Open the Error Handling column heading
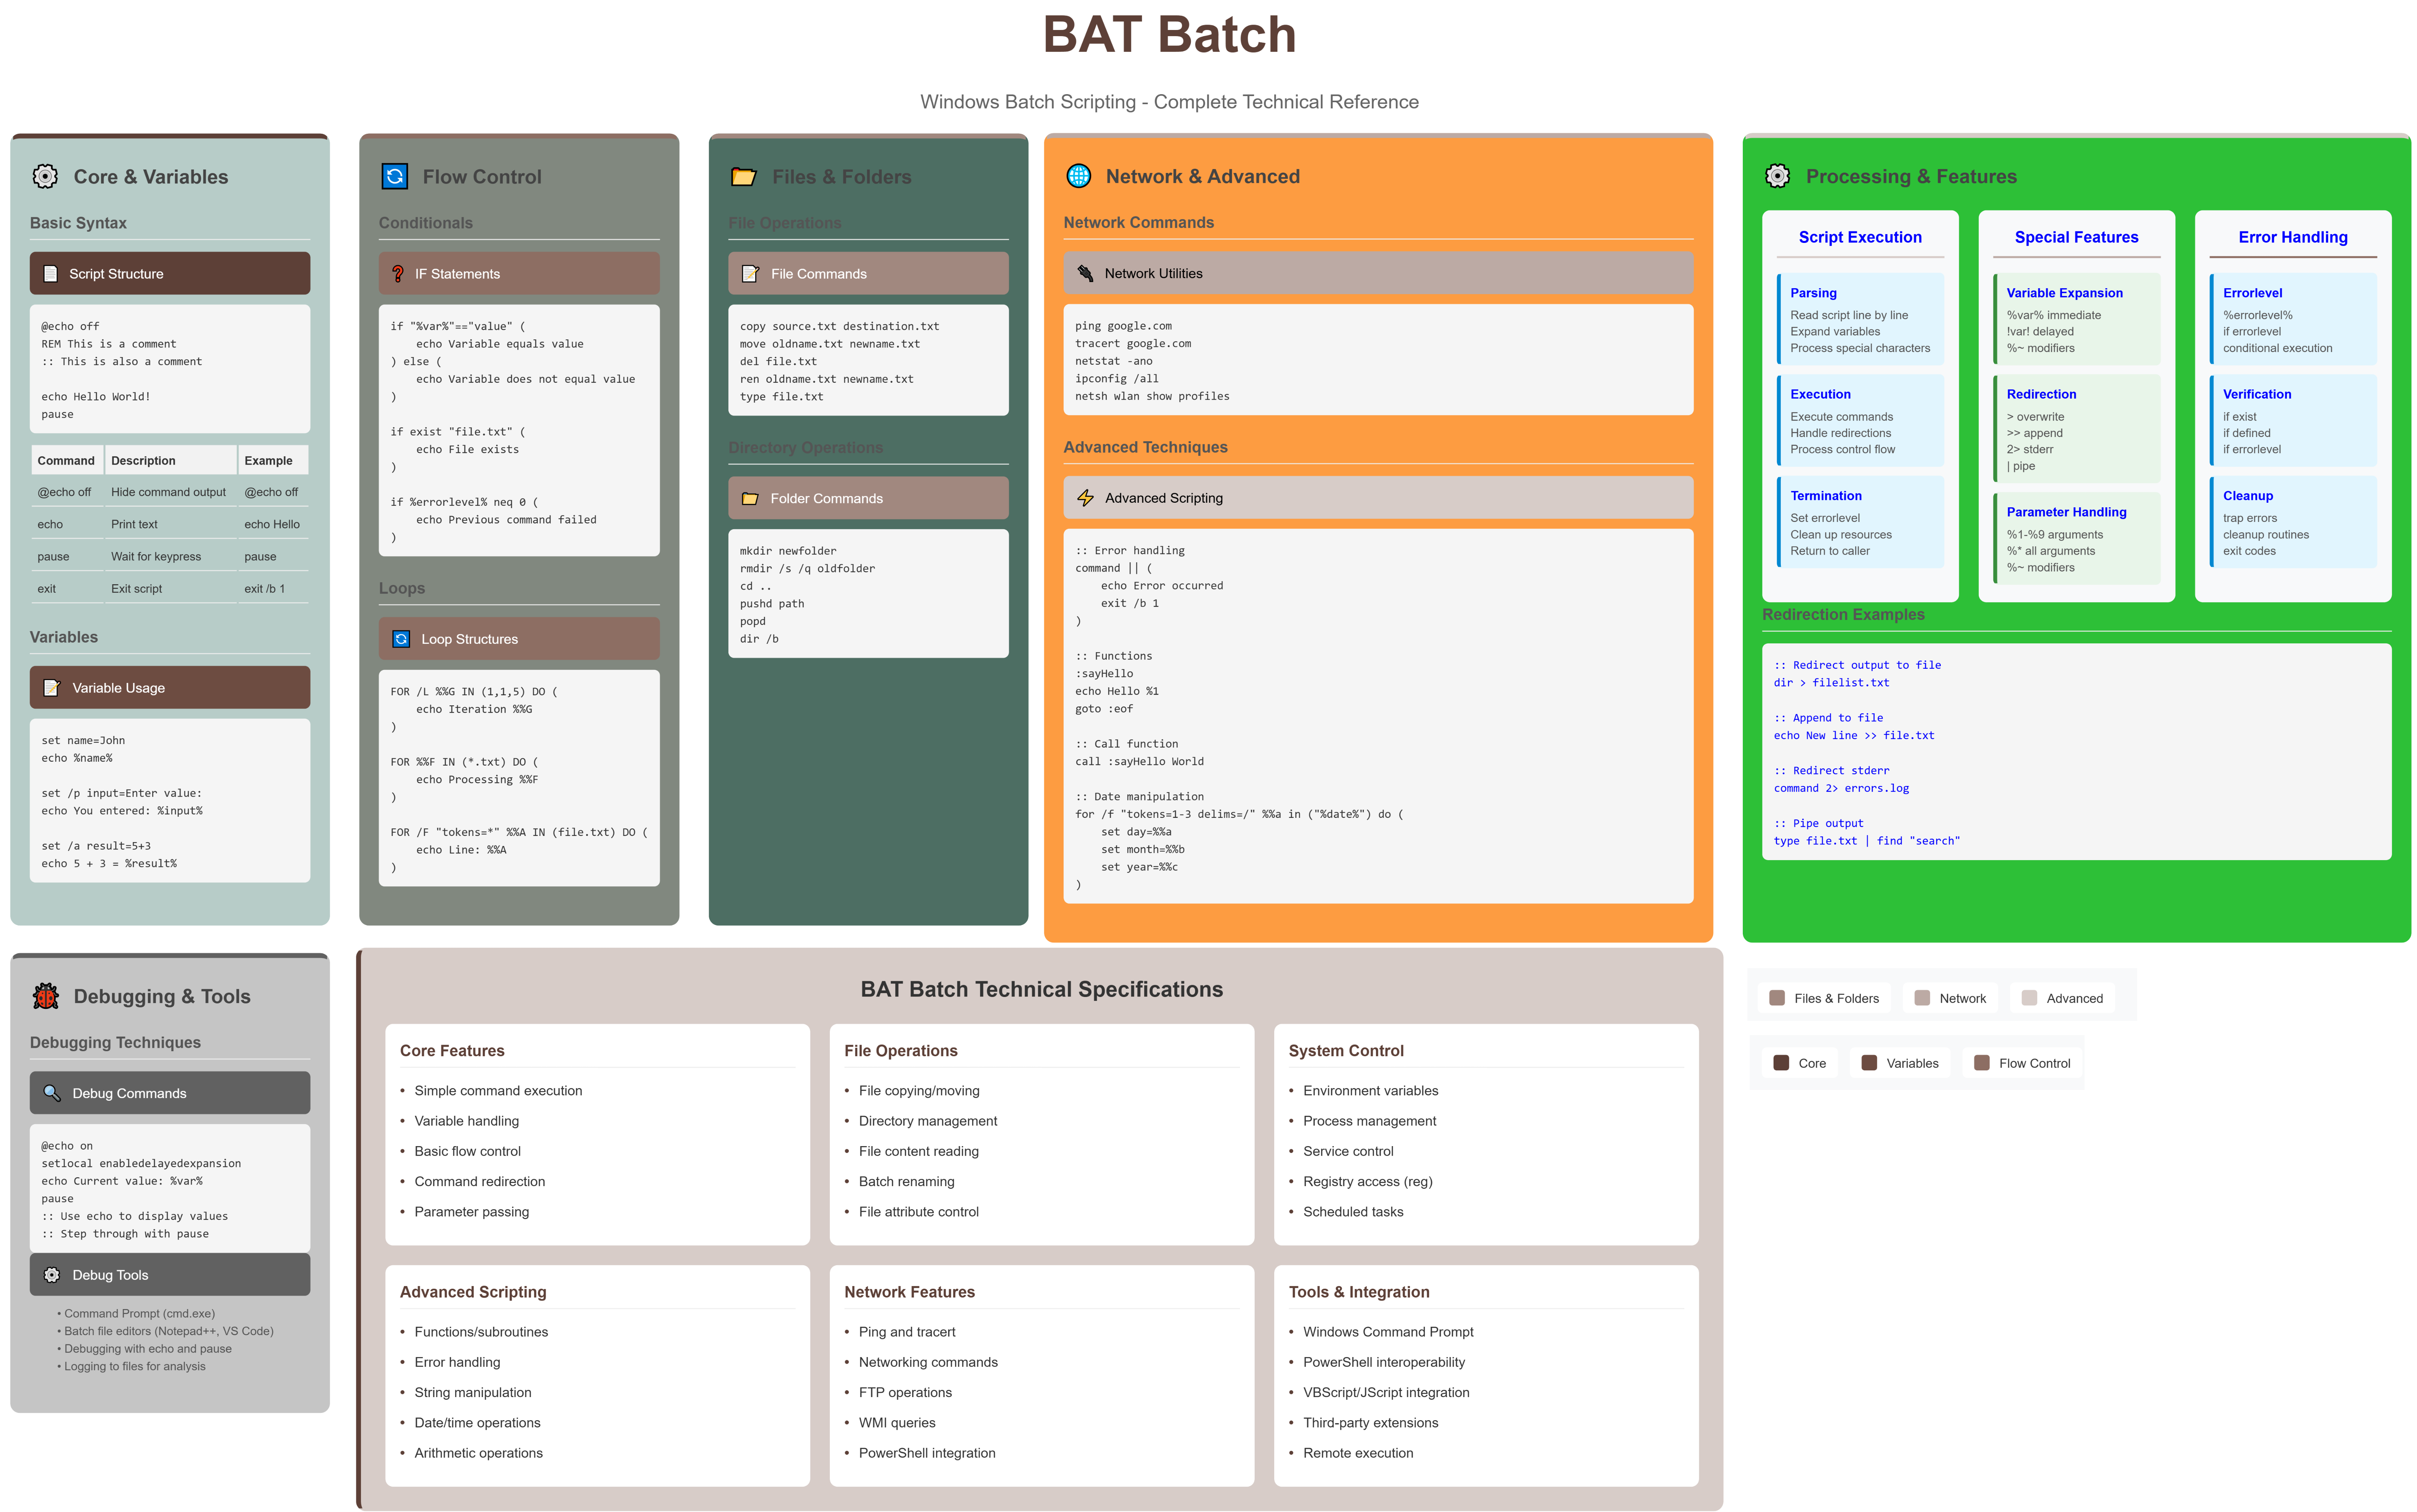 pos(2292,237)
